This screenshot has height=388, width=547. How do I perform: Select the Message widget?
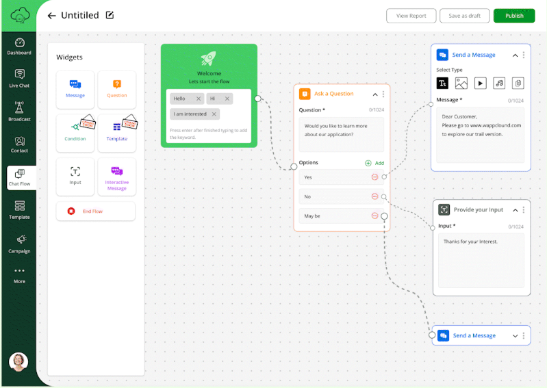[x=75, y=90]
